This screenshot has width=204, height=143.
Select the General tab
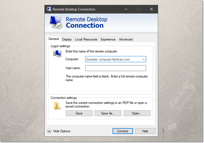point(53,39)
